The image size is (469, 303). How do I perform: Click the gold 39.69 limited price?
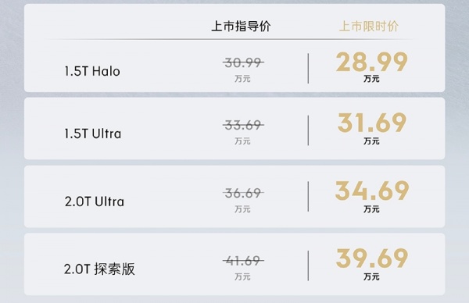click(372, 258)
